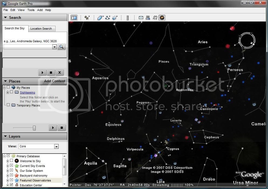The width and height of the screenshot is (268, 189).
Task: Click the magnifying glass search button
Action: point(61,47)
